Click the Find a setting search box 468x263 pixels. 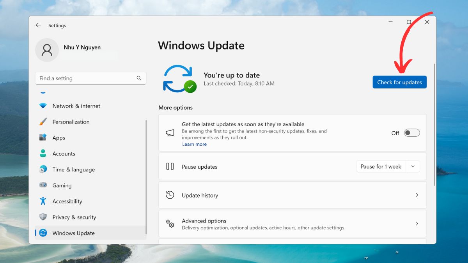(x=90, y=78)
